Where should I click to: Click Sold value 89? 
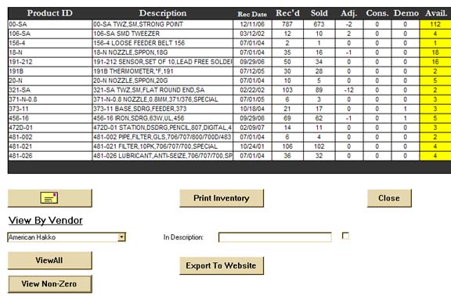click(x=319, y=90)
